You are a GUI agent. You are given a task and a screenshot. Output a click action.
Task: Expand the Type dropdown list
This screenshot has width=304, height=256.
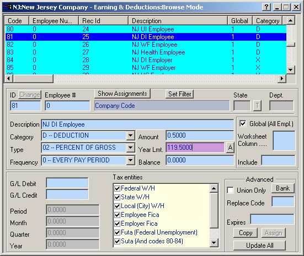click(x=131, y=148)
